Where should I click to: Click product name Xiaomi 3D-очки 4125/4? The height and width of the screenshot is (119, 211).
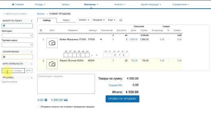[71, 60]
